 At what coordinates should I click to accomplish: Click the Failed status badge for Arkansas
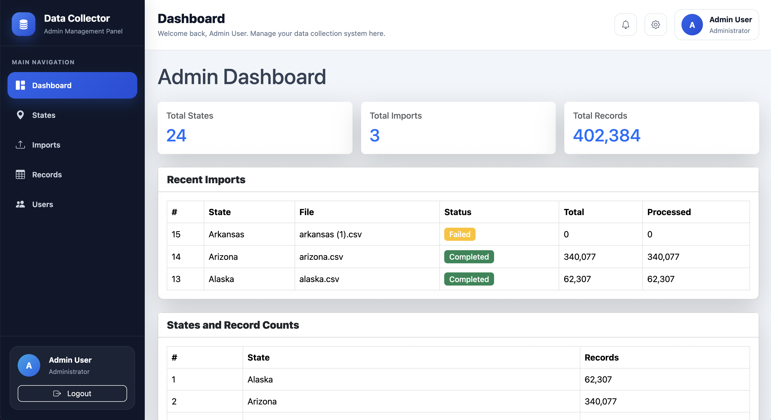[459, 234]
